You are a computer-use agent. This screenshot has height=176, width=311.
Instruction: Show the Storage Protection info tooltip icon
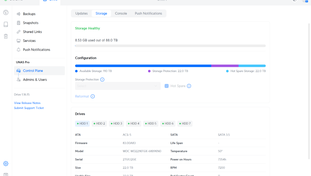pyautogui.click(x=102, y=80)
